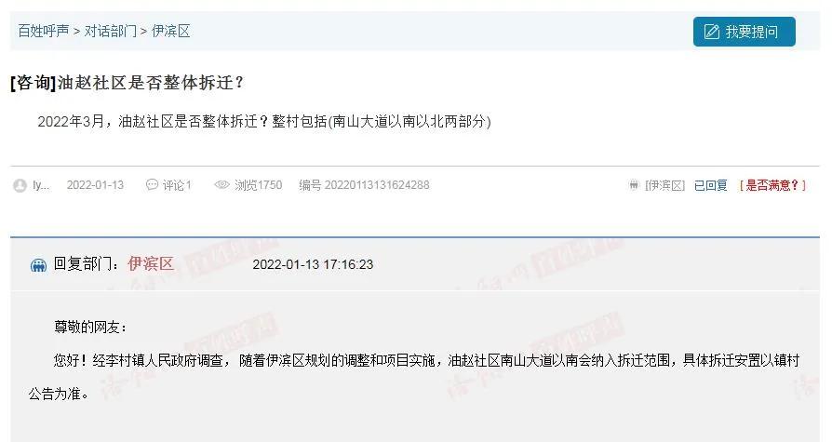Open the red 伊滨区 reply department link
The image size is (832, 442).
point(151,263)
